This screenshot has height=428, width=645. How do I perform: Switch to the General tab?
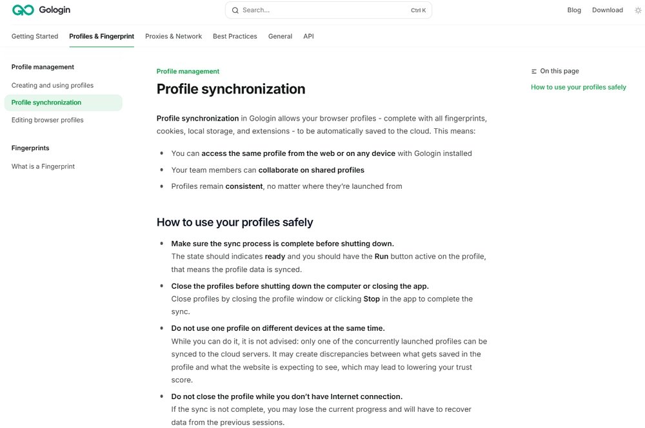pyautogui.click(x=280, y=36)
